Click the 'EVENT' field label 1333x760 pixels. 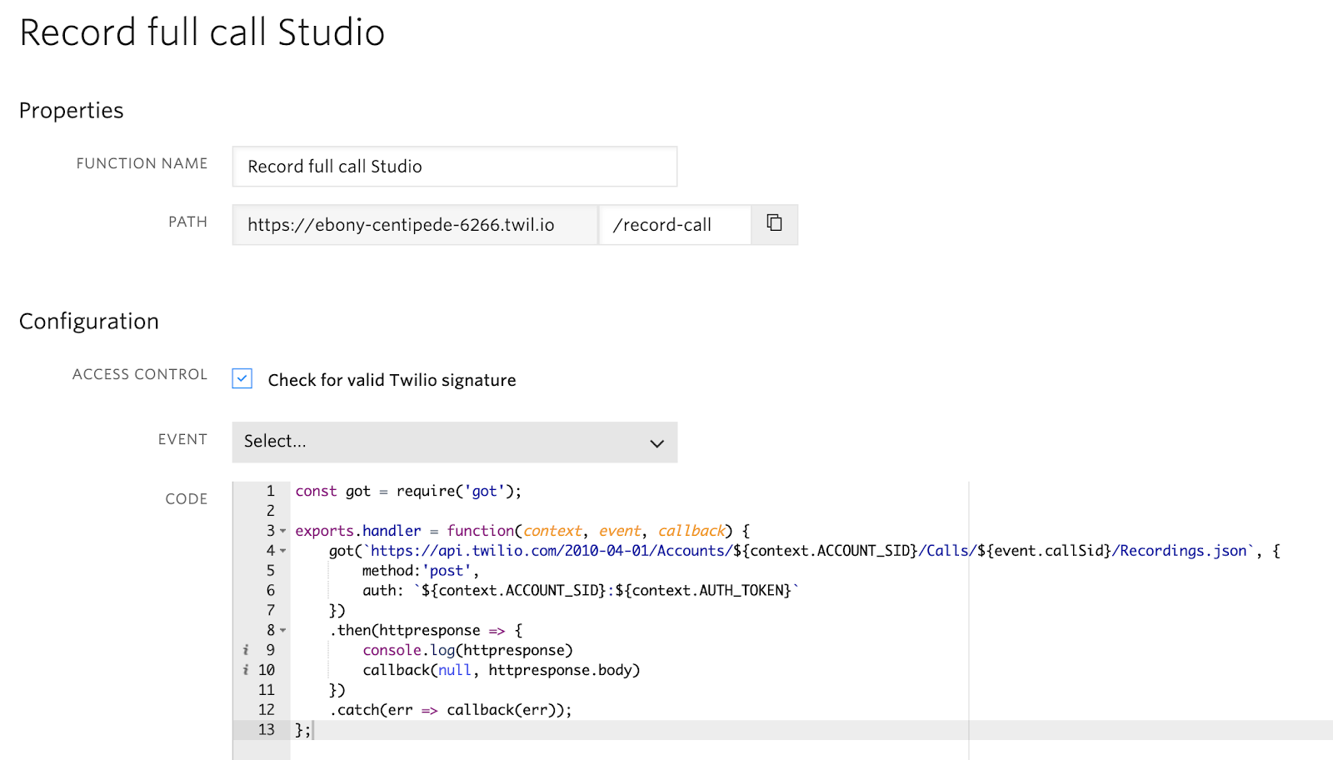(182, 439)
